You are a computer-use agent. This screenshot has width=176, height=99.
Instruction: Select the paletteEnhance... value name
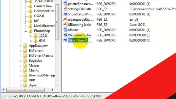pyautogui.click(x=80, y=4)
